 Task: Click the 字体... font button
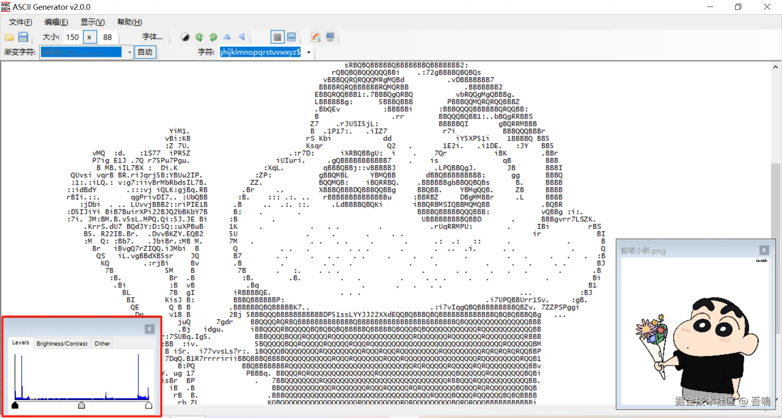point(152,37)
